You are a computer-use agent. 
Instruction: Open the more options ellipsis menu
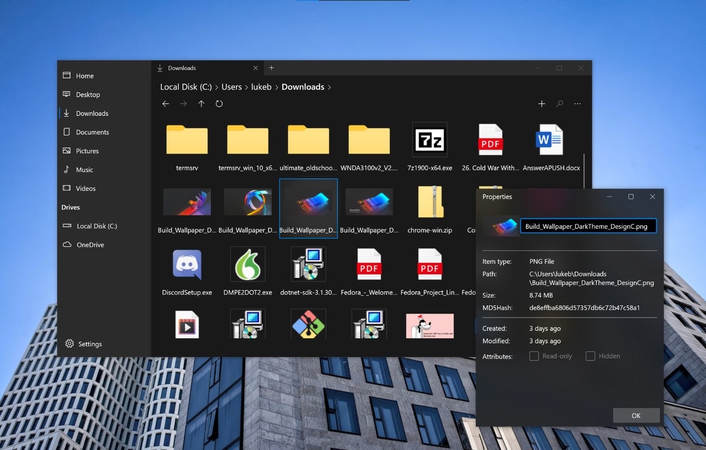tap(577, 104)
